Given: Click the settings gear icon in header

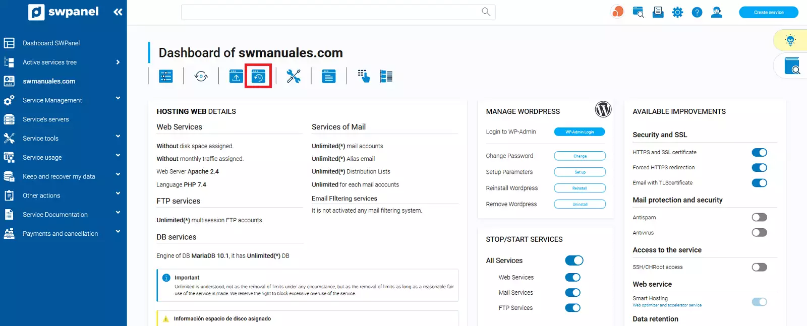Looking at the screenshot, I should coord(677,13).
